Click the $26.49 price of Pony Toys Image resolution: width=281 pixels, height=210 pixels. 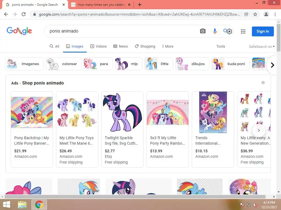tap(66, 151)
